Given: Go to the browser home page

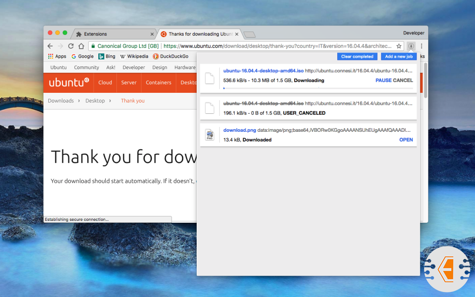Looking at the screenshot, I should [x=81, y=46].
